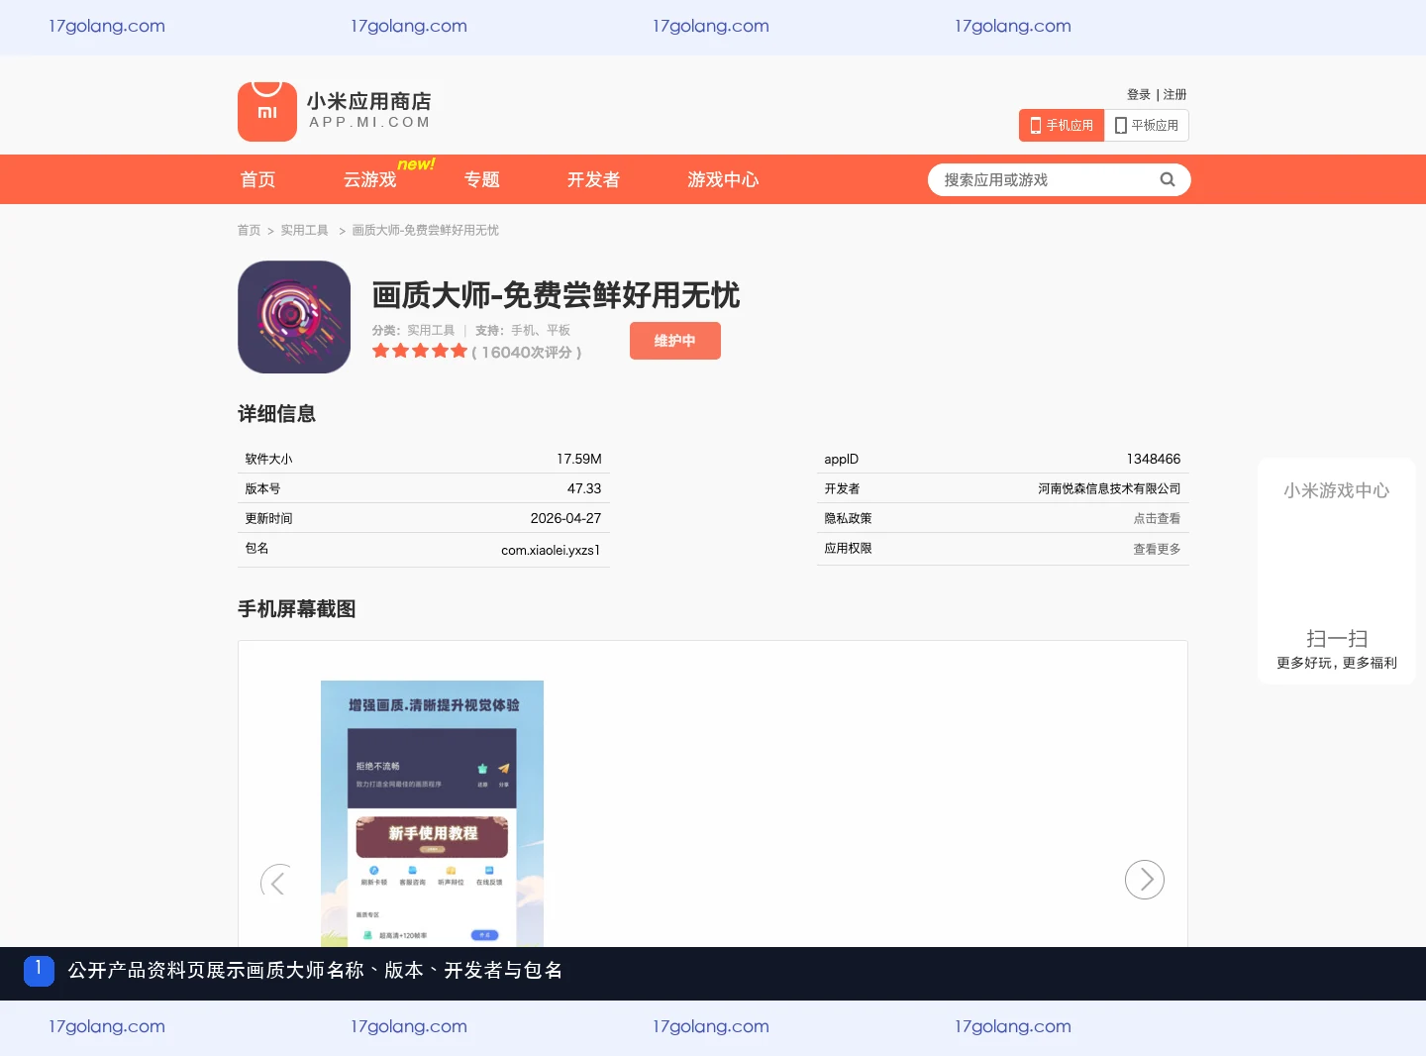Screen dimensions: 1426x1056
Task: Open the privacy policy 点击查看 link
Action: tap(1157, 518)
